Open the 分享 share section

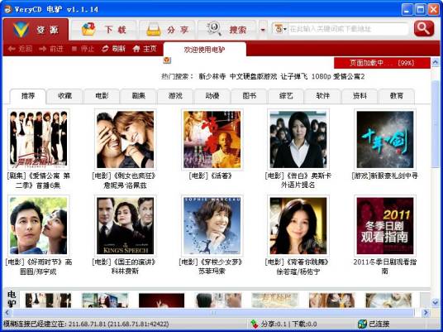click(168, 30)
